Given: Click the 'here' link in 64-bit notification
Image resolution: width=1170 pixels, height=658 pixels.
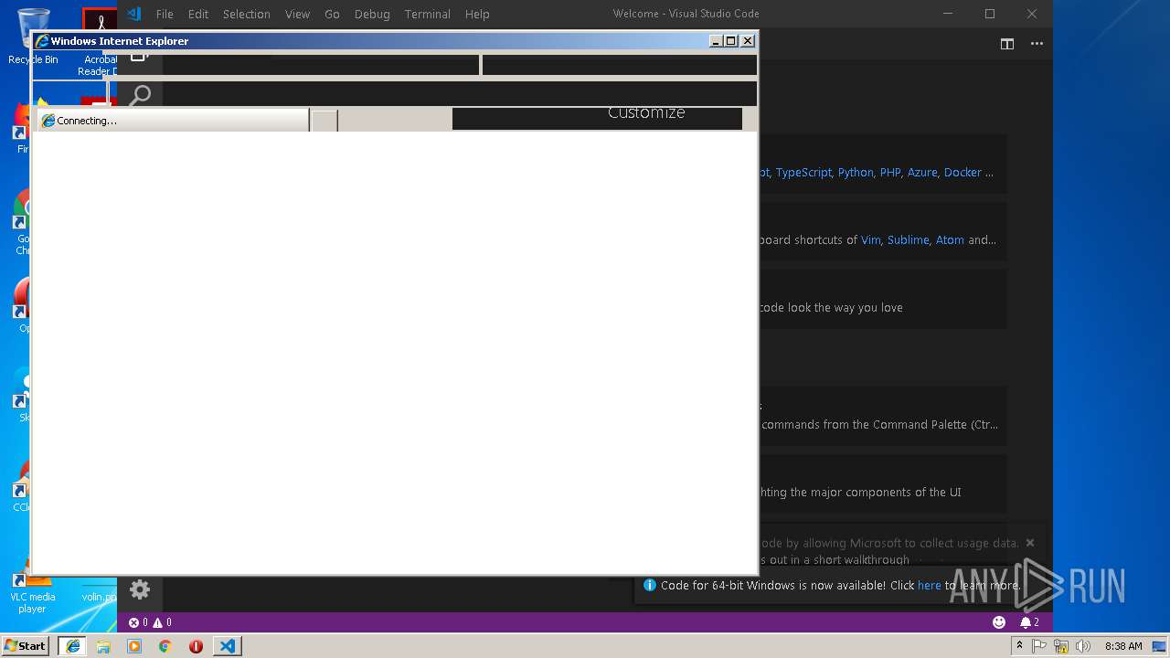Looking at the screenshot, I should coord(930,585).
